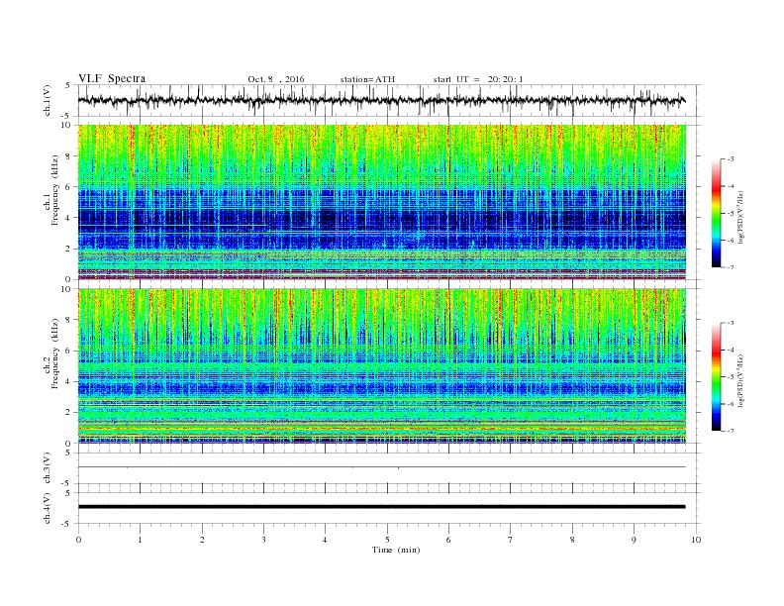This screenshot has height=606, width=784.
Task: Click the ch.1 color bar "log(PSD)" label
Action: 741,217
